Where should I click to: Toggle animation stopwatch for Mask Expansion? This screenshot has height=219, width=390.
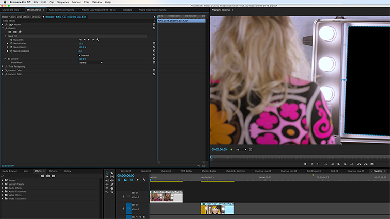[11, 51]
